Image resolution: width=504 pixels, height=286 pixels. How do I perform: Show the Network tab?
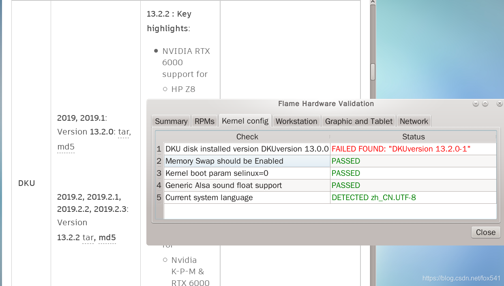tap(414, 121)
